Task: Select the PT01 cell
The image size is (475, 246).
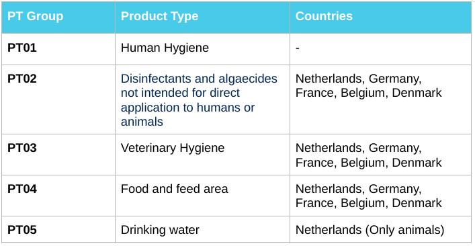Action: pos(58,49)
